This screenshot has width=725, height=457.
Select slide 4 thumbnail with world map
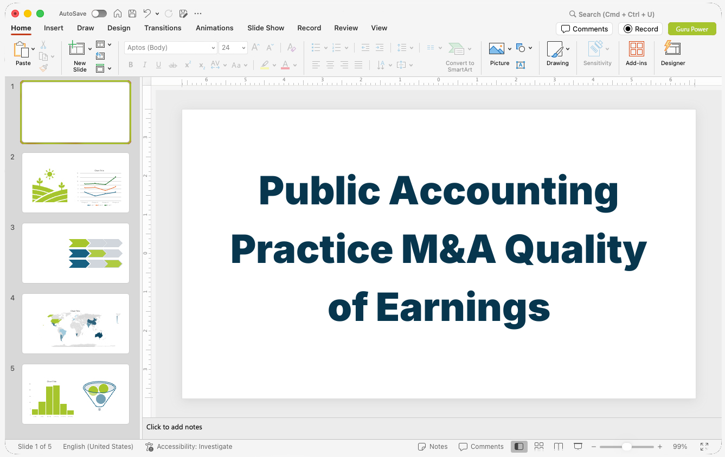coord(75,324)
